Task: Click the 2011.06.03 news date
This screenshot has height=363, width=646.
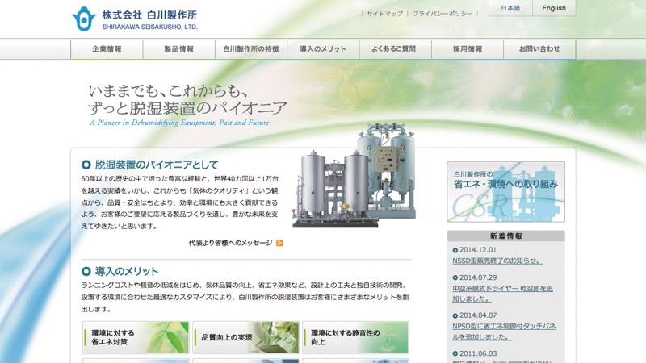Action: pos(478,353)
